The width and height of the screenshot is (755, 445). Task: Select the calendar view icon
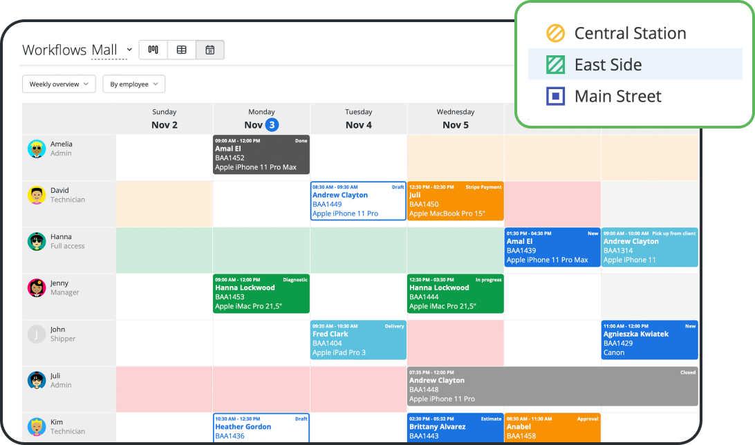(x=210, y=50)
